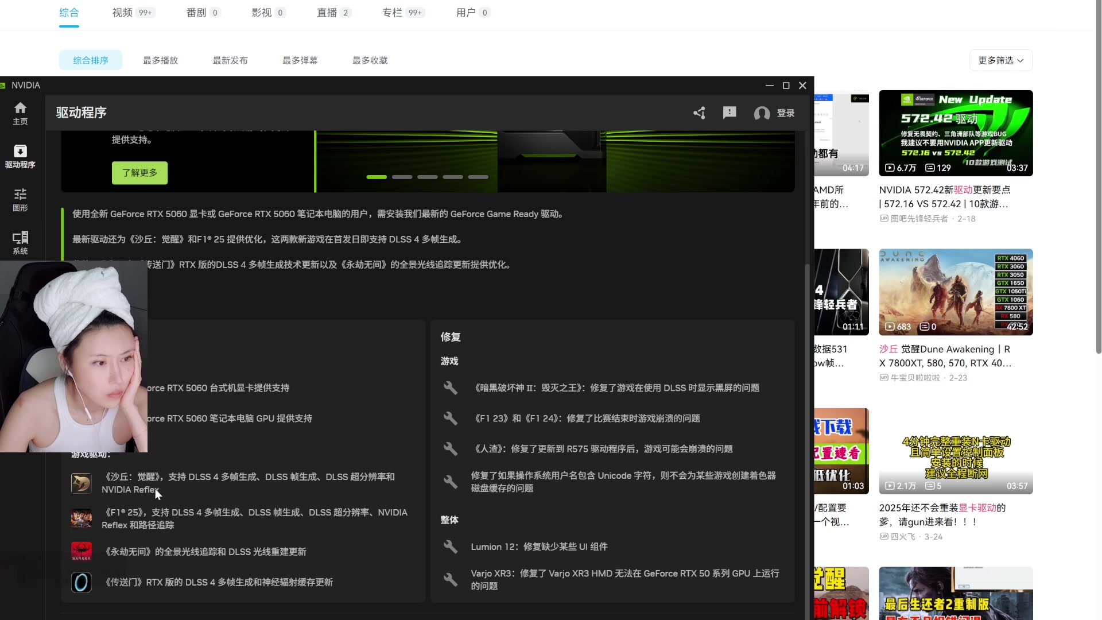Click the user avatar icon beside 登录
1102x620 pixels.
click(x=762, y=113)
